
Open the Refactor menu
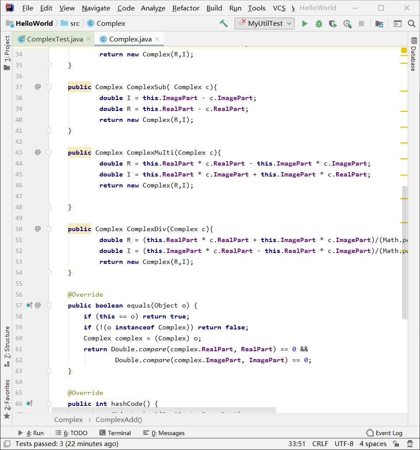[185, 8]
